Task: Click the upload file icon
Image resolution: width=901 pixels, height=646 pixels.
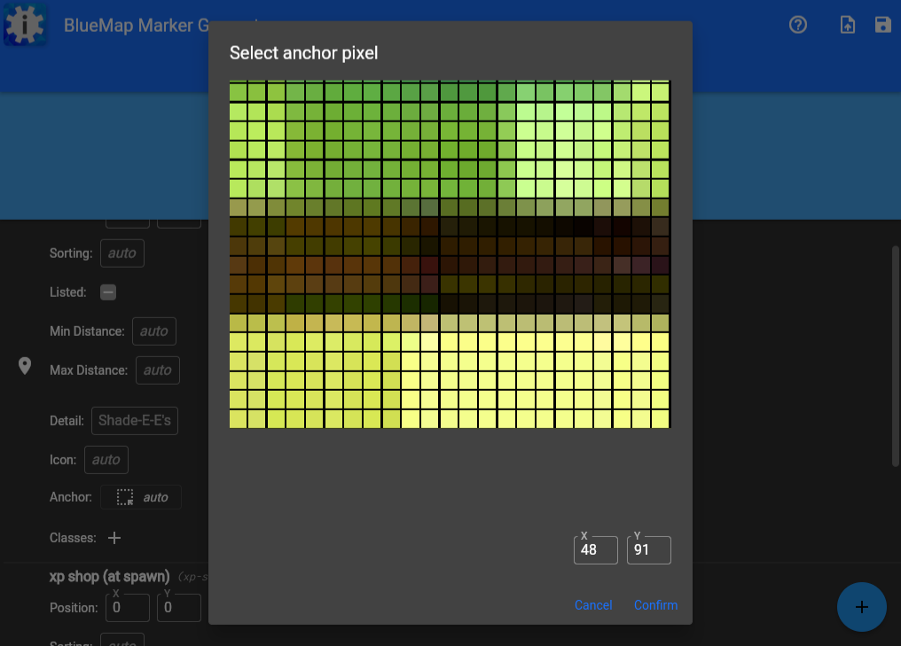Action: [848, 25]
